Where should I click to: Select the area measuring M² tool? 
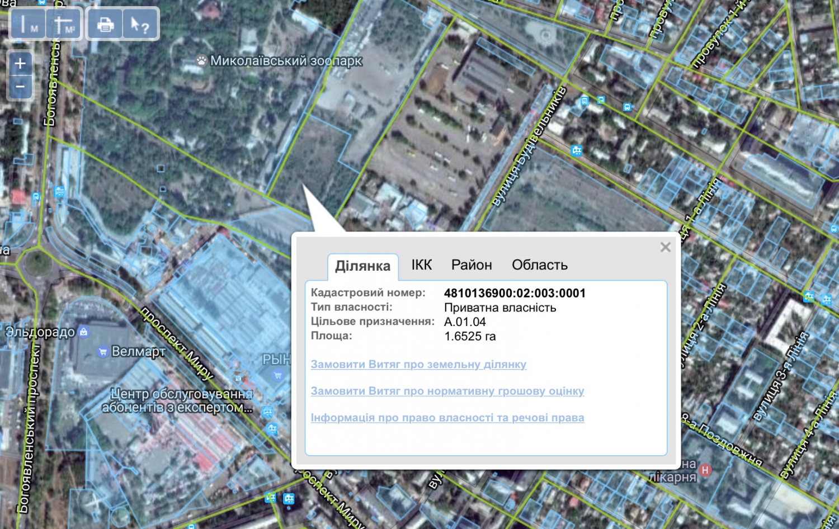click(63, 25)
